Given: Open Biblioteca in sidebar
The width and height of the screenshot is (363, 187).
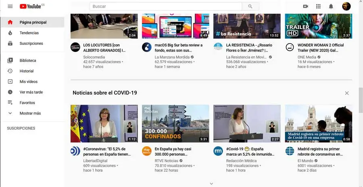Looking at the screenshot, I should 32,60.
